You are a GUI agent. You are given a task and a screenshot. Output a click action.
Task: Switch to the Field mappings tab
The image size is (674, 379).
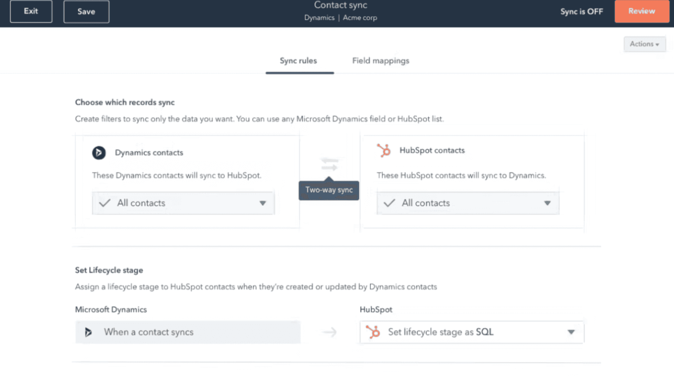pyautogui.click(x=381, y=61)
